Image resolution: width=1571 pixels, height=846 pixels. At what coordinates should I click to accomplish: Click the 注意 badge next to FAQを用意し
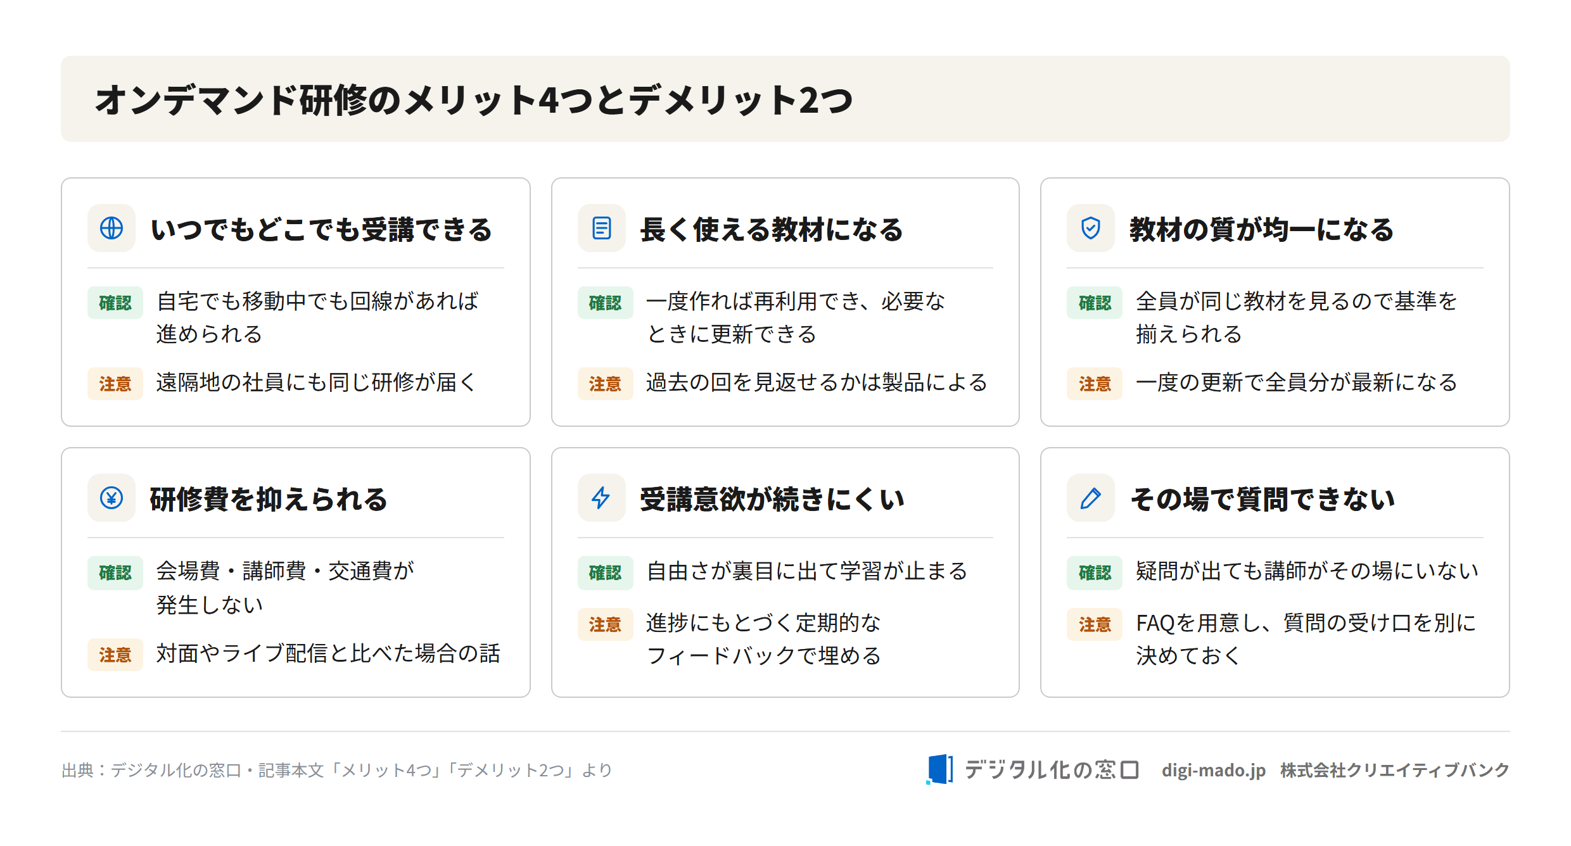coord(1095,624)
